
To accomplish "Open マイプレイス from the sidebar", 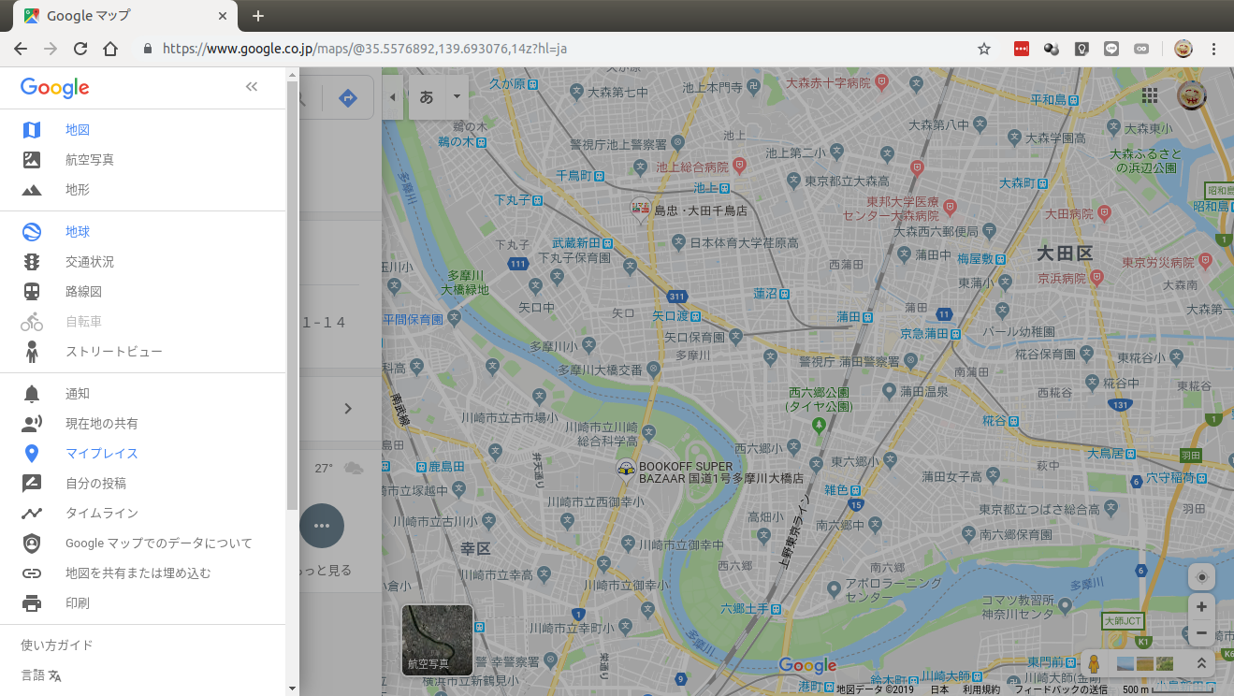I will pyautogui.click(x=100, y=453).
